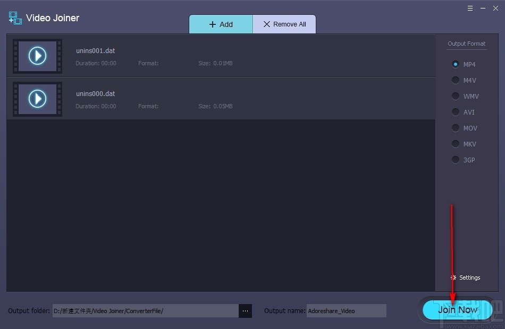Open the output folder browse dialog

[245, 311]
